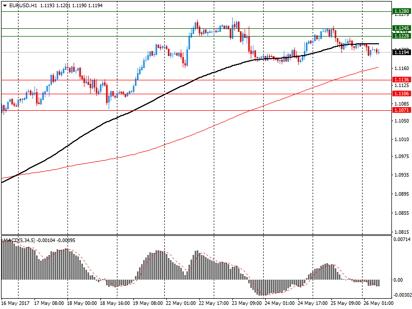Click the 1.0935 price scale value
Screen dimensions: 412x309
(x=402, y=175)
